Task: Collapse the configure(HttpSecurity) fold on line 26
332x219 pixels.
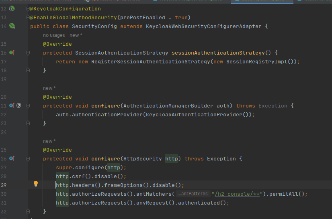Action: click(x=28, y=159)
